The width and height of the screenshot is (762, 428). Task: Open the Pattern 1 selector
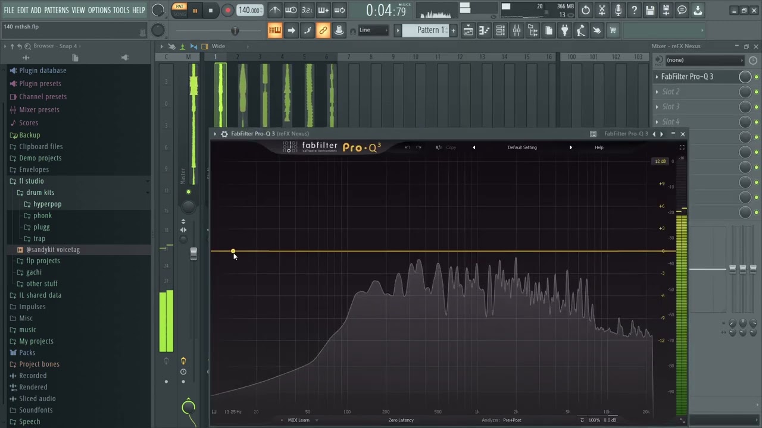[426, 30]
